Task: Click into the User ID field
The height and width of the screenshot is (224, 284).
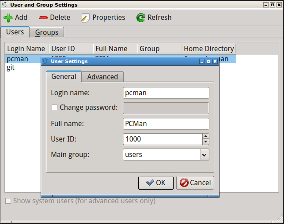Action: point(163,139)
